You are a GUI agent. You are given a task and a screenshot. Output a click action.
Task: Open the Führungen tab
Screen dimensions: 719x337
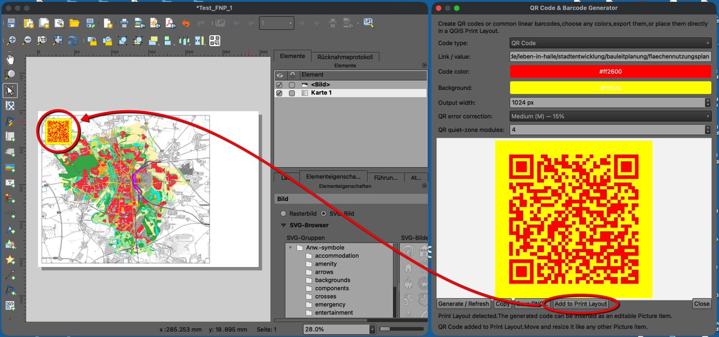pyautogui.click(x=385, y=178)
